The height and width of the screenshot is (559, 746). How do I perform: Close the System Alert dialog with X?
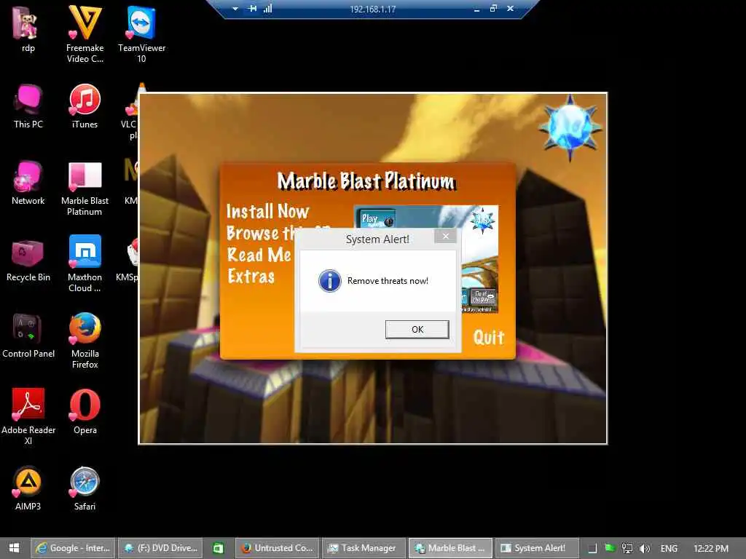pos(445,237)
